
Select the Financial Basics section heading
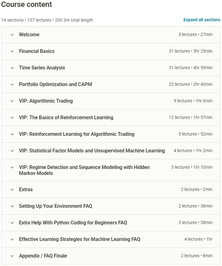(x=37, y=51)
